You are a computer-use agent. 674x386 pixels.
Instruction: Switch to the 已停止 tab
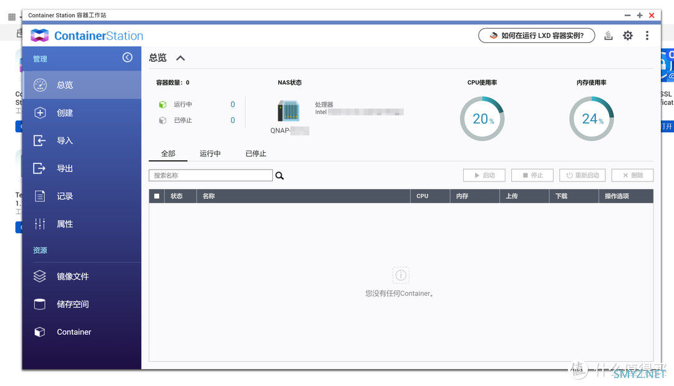click(x=256, y=153)
